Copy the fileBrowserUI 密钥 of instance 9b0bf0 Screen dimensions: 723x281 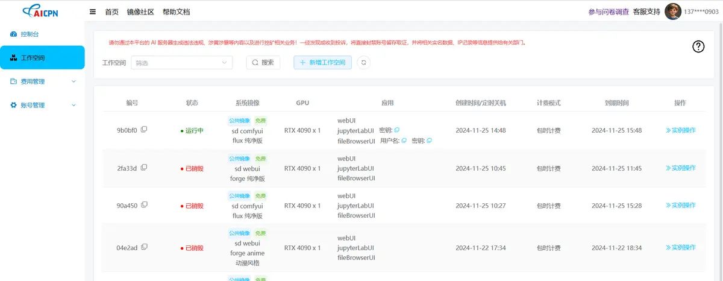coord(430,140)
